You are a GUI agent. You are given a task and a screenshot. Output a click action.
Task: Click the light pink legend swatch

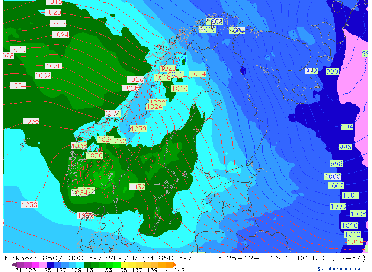click(x=43, y=265)
